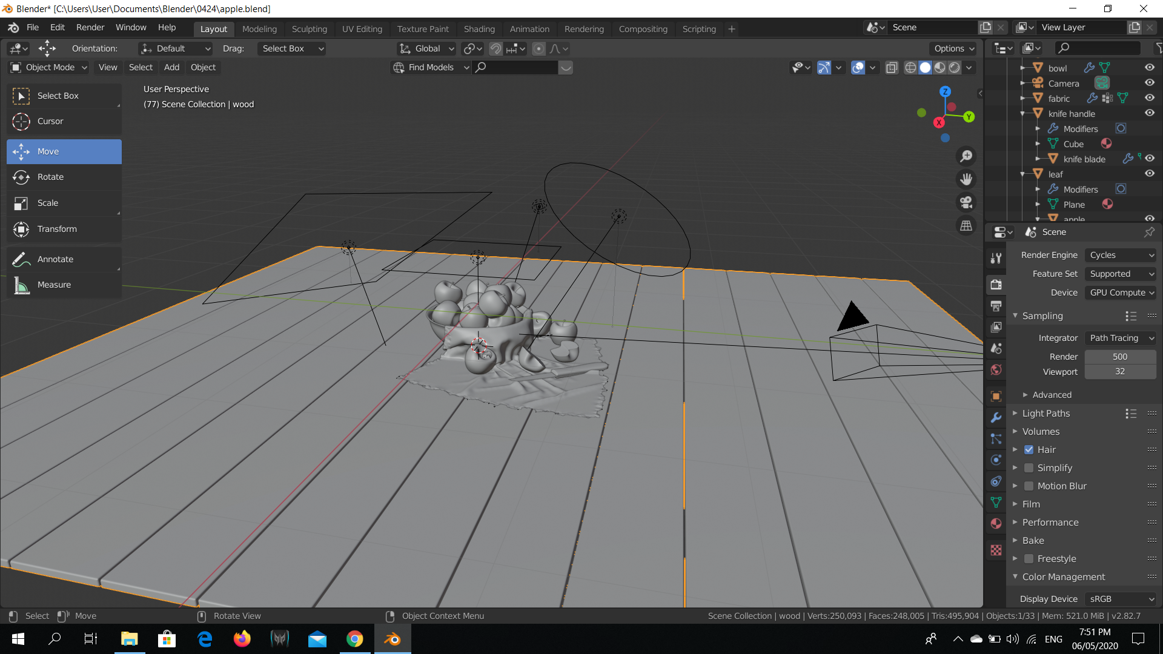
Task: Click the Options button in header
Action: coord(954,48)
